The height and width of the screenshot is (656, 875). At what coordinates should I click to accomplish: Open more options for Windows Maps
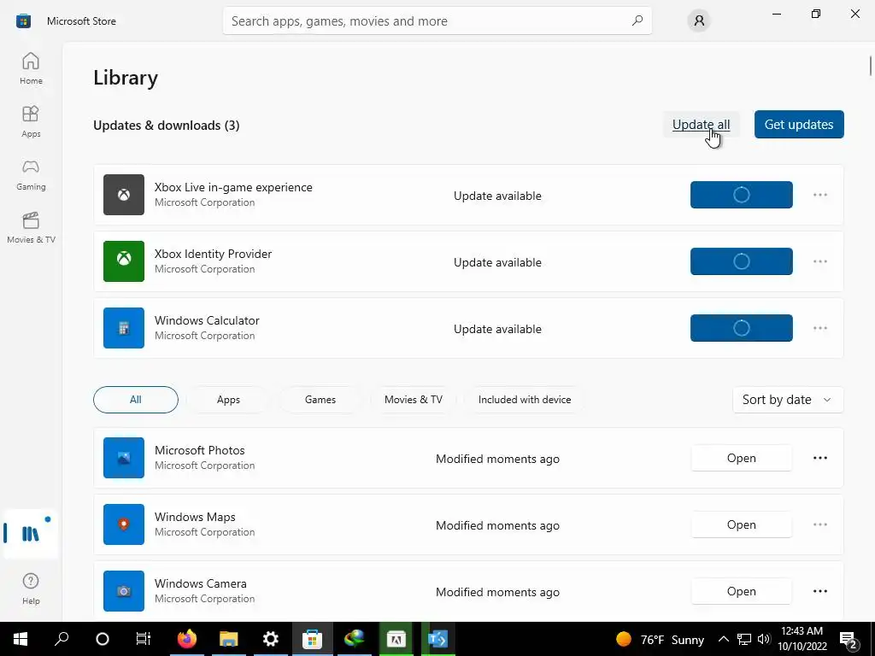point(819,524)
